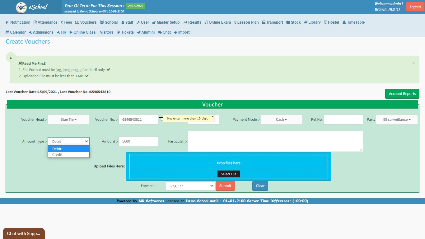Open the Voucher Head Blue Tie dropdown
Viewport: 425px width, 239px height.
click(68, 119)
